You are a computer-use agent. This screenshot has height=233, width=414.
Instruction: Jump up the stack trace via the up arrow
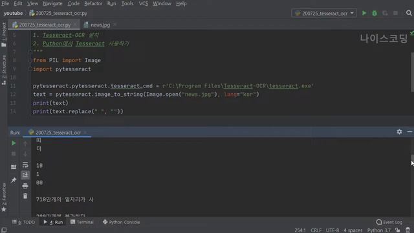25,143
